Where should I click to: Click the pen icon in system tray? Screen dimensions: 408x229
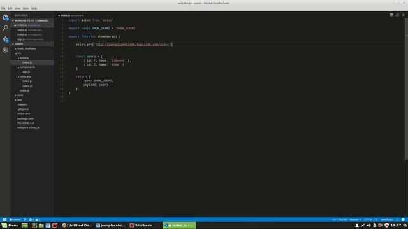[x=363, y=225]
